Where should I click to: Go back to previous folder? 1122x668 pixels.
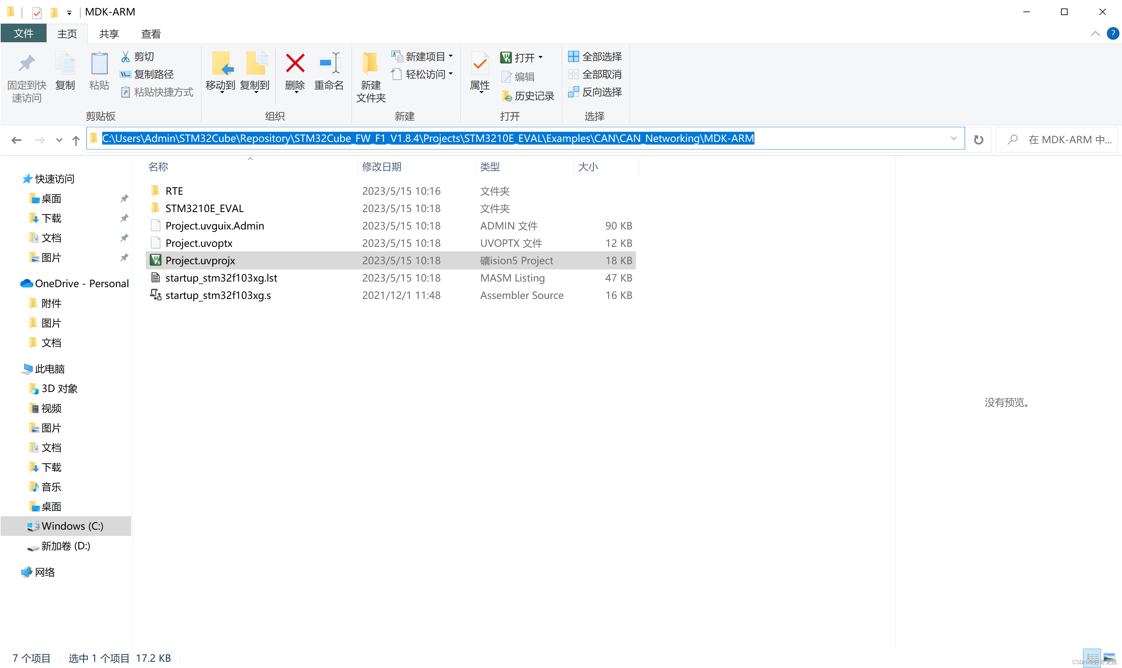pyautogui.click(x=17, y=140)
